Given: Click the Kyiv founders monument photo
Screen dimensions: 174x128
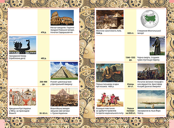Looking at the screenshot, I should pyautogui.click(x=23, y=45).
